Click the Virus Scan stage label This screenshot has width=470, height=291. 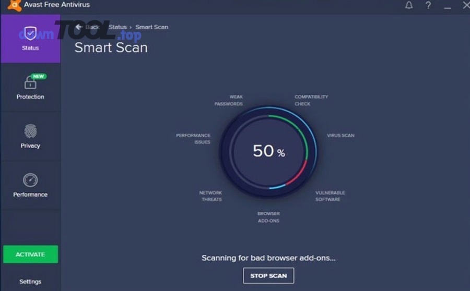coord(340,136)
